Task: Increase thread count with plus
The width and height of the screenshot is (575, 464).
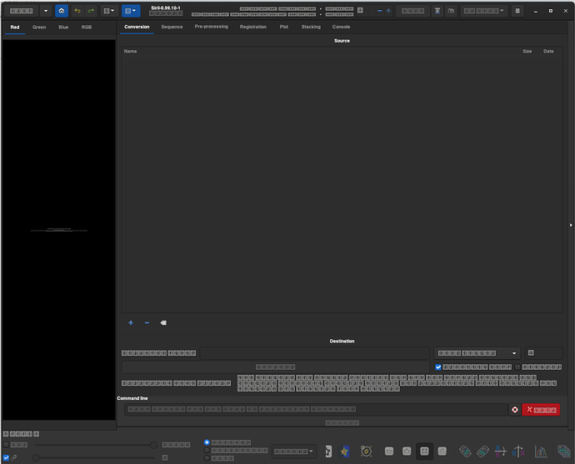Action: 388,11
